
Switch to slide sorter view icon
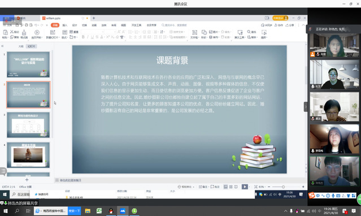tap(230, 187)
